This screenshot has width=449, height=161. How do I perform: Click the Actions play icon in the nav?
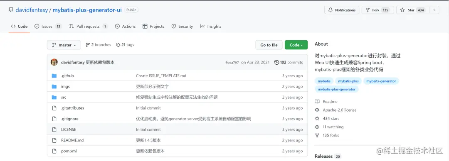click(117, 26)
